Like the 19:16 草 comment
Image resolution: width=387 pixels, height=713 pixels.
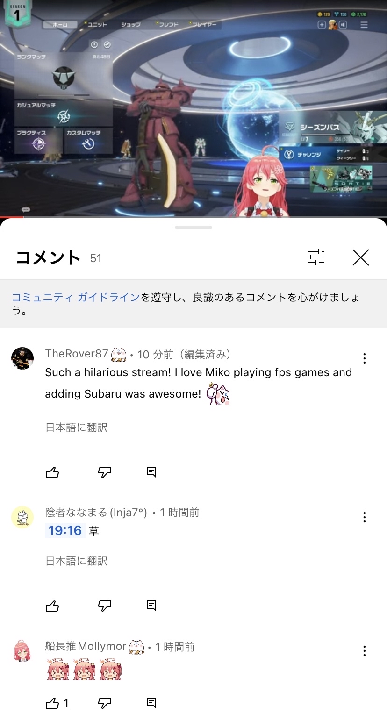[52, 606]
